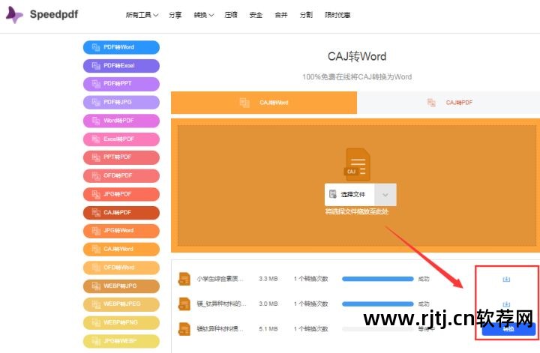Viewport: 540px width, 353px height.
Task: Open the 安全 menu item
Action: click(x=256, y=15)
